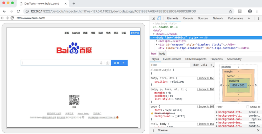Click the computed background-color rgb swatch
This screenshot has height=134, width=262.
point(250,119)
